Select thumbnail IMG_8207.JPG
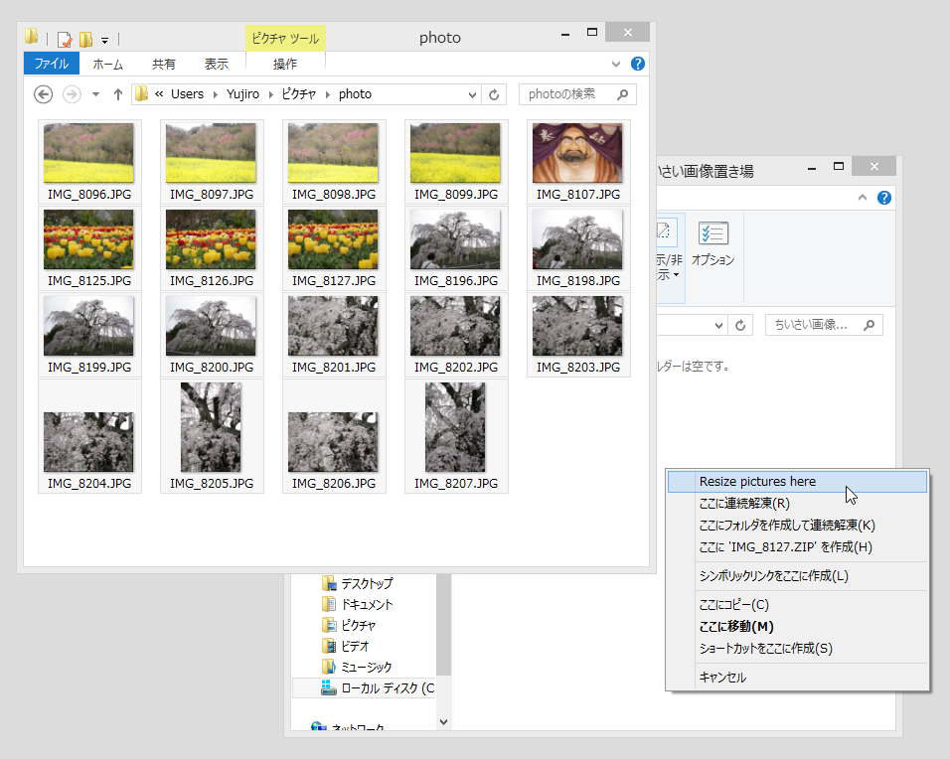 click(x=456, y=436)
